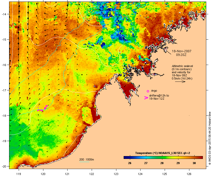Select the time text 09:20Z
Viewport: 213px width, 176px height.
(181, 55)
